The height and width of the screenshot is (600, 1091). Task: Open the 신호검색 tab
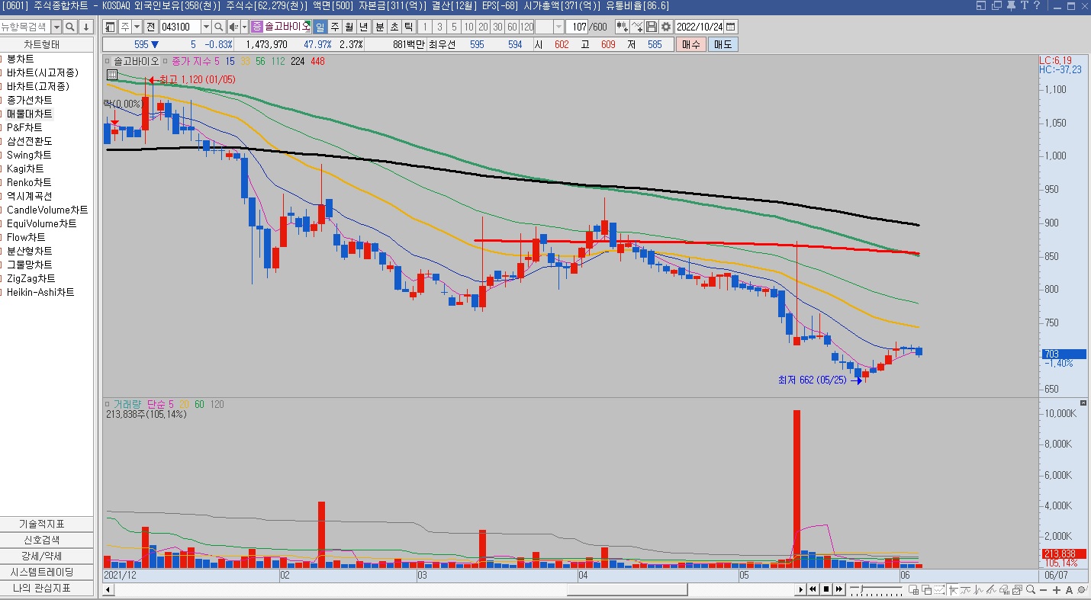pyautogui.click(x=47, y=540)
